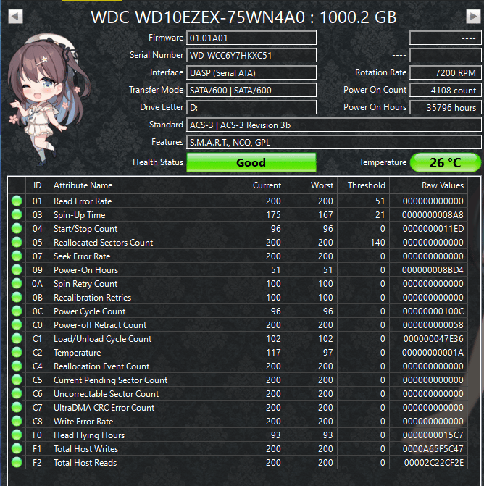This screenshot has height=486, width=484.
Task: Click the ID column header
Action: point(37,185)
